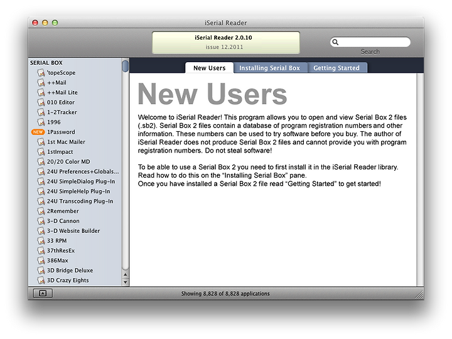Click the bottom-left panel toggle button
This screenshot has height=339, width=452.
(43, 293)
